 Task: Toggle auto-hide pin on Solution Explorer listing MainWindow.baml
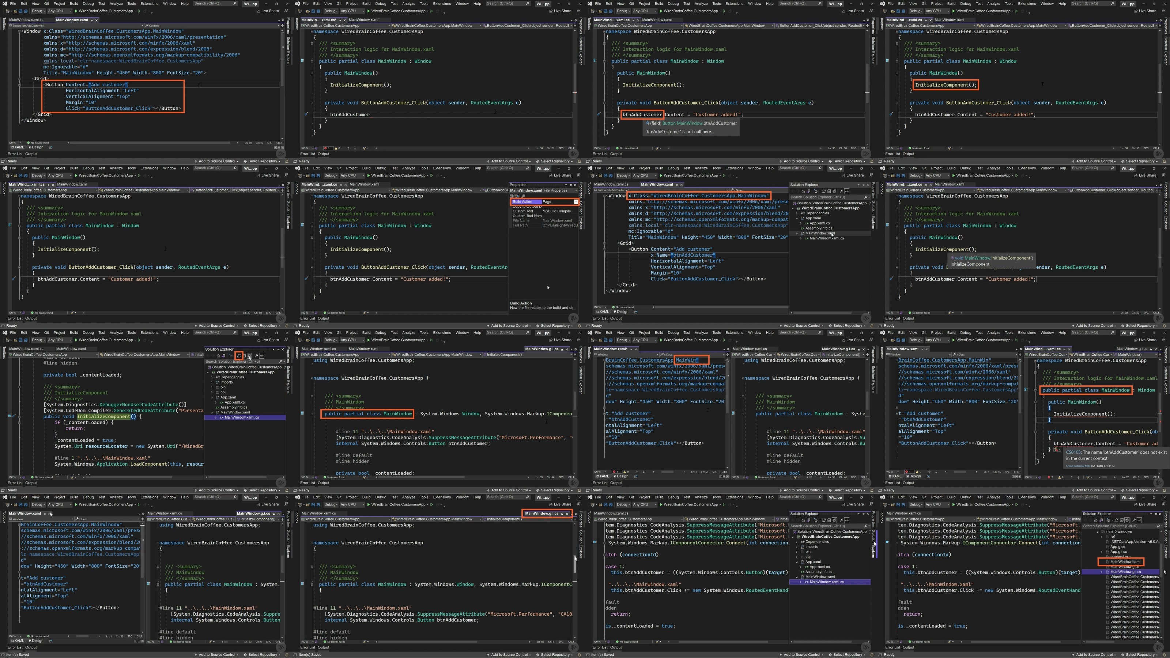click(x=1156, y=514)
